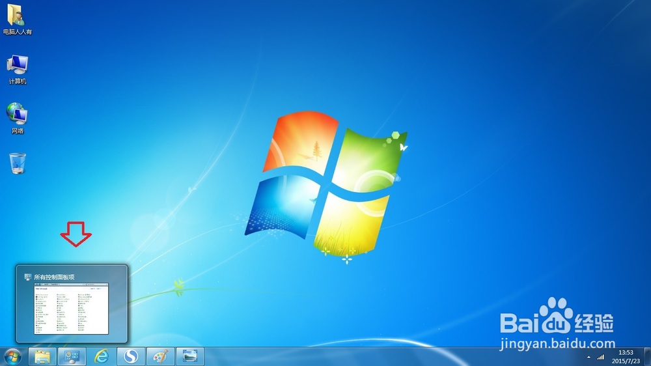The width and height of the screenshot is (651, 366).
Task: Open the Windows Start menu orb
Action: click(x=12, y=356)
